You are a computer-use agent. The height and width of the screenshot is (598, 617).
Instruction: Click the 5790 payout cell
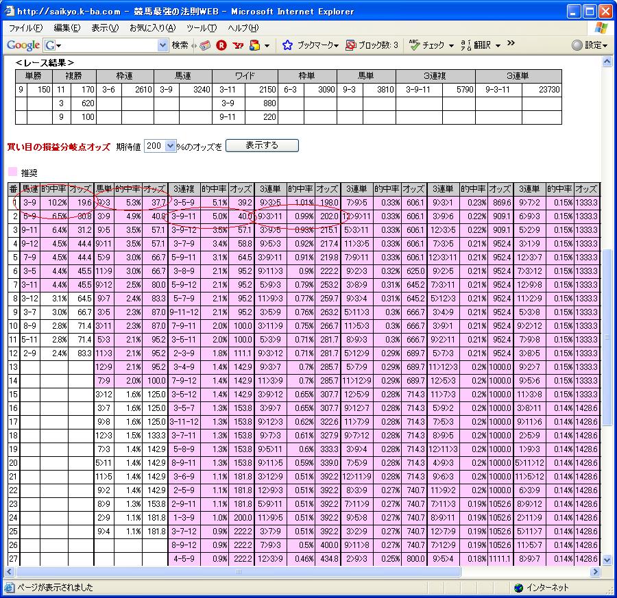[x=459, y=90]
